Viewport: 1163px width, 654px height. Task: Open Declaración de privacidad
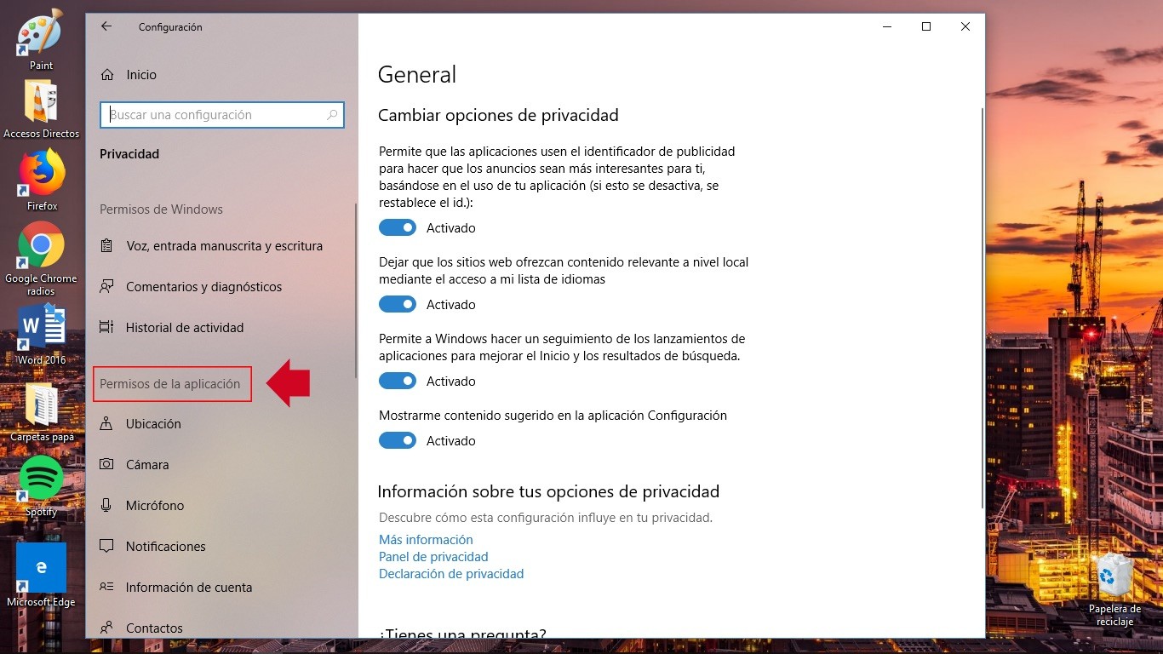click(451, 573)
